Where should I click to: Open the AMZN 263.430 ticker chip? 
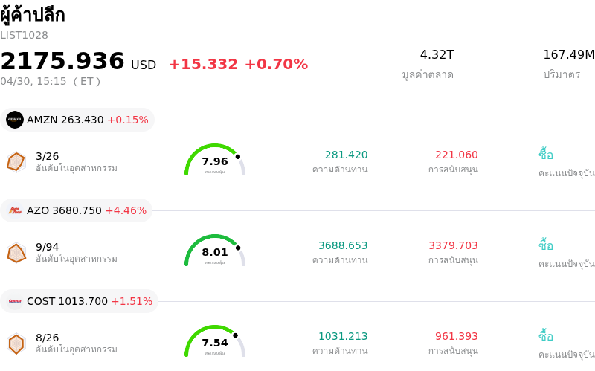pos(77,120)
